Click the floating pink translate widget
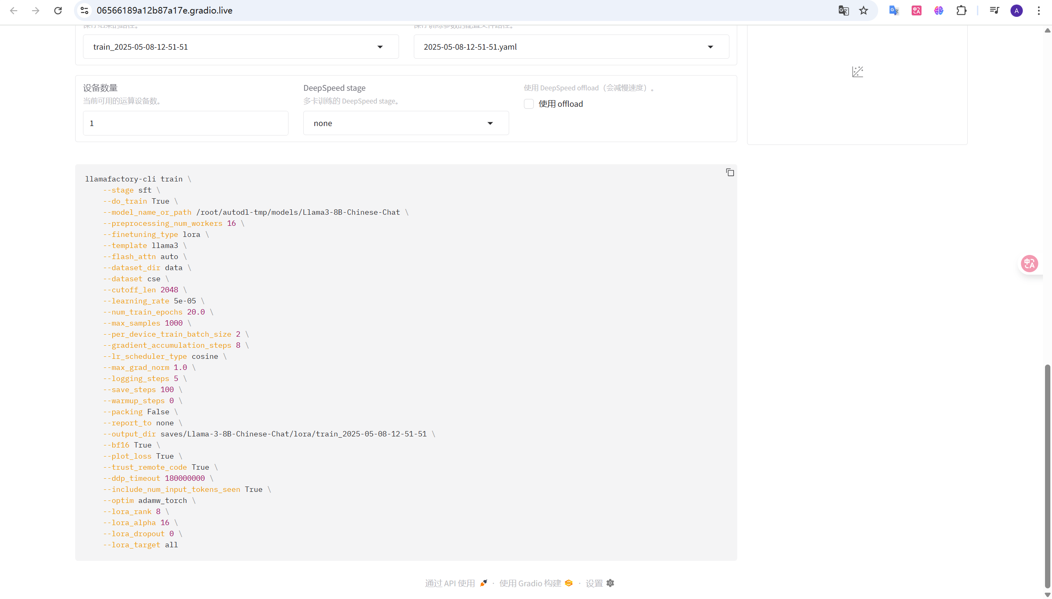1052x599 pixels. 1029,263
